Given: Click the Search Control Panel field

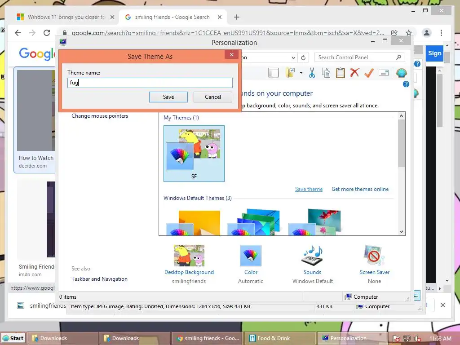Looking at the screenshot, I should pyautogui.click(x=359, y=57).
